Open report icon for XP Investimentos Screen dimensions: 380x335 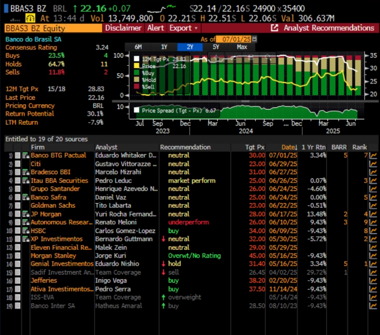click(x=26, y=239)
